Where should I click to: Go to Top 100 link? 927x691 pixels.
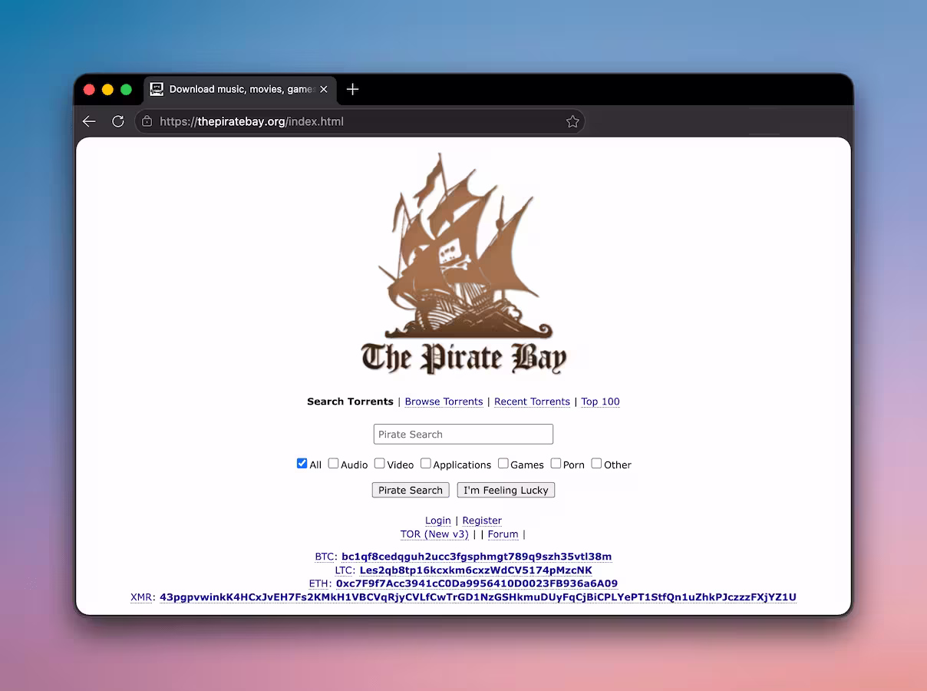pyautogui.click(x=600, y=402)
